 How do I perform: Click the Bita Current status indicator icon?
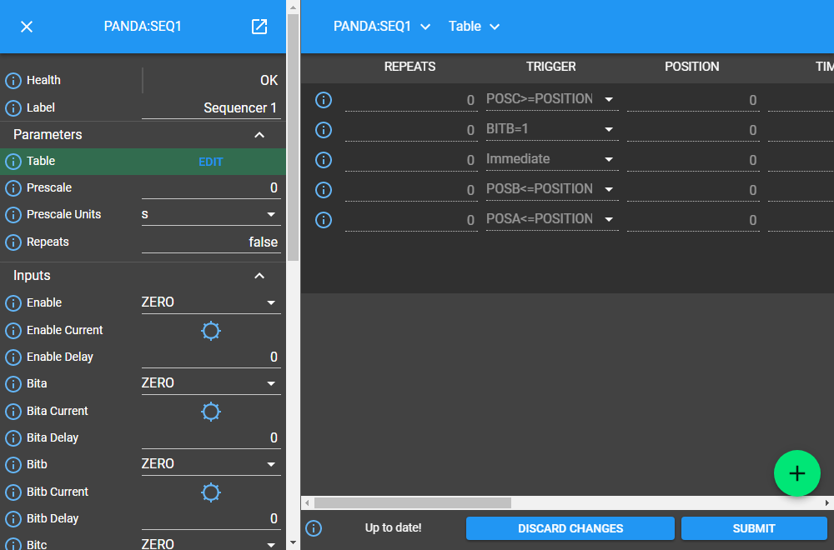point(211,412)
